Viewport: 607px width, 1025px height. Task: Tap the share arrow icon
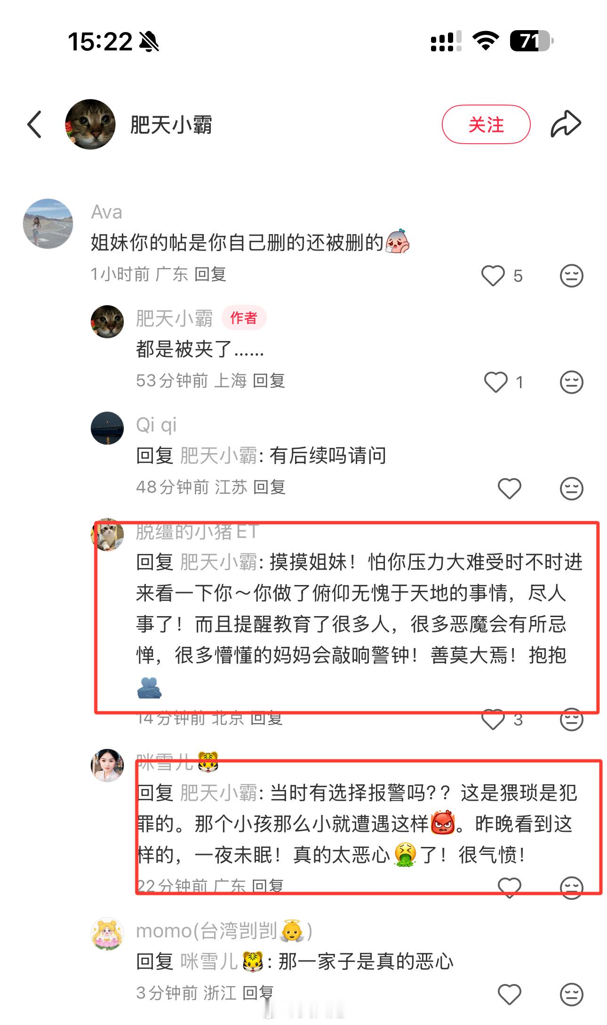(566, 124)
